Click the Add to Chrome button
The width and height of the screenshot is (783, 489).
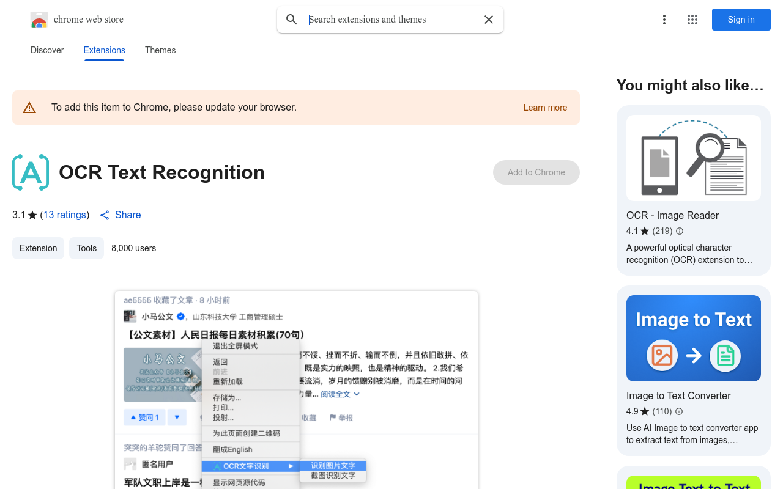(536, 172)
